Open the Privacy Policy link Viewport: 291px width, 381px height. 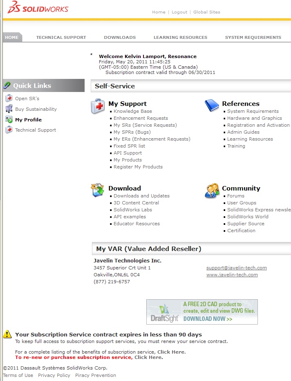[x=54, y=375]
